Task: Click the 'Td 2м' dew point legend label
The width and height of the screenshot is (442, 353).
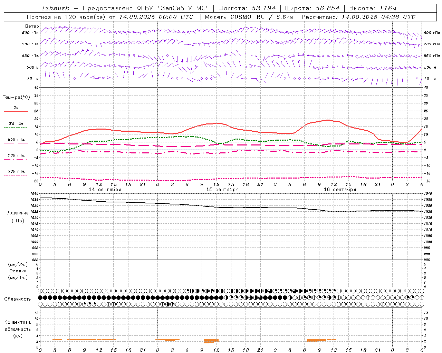Action: pos(16,123)
